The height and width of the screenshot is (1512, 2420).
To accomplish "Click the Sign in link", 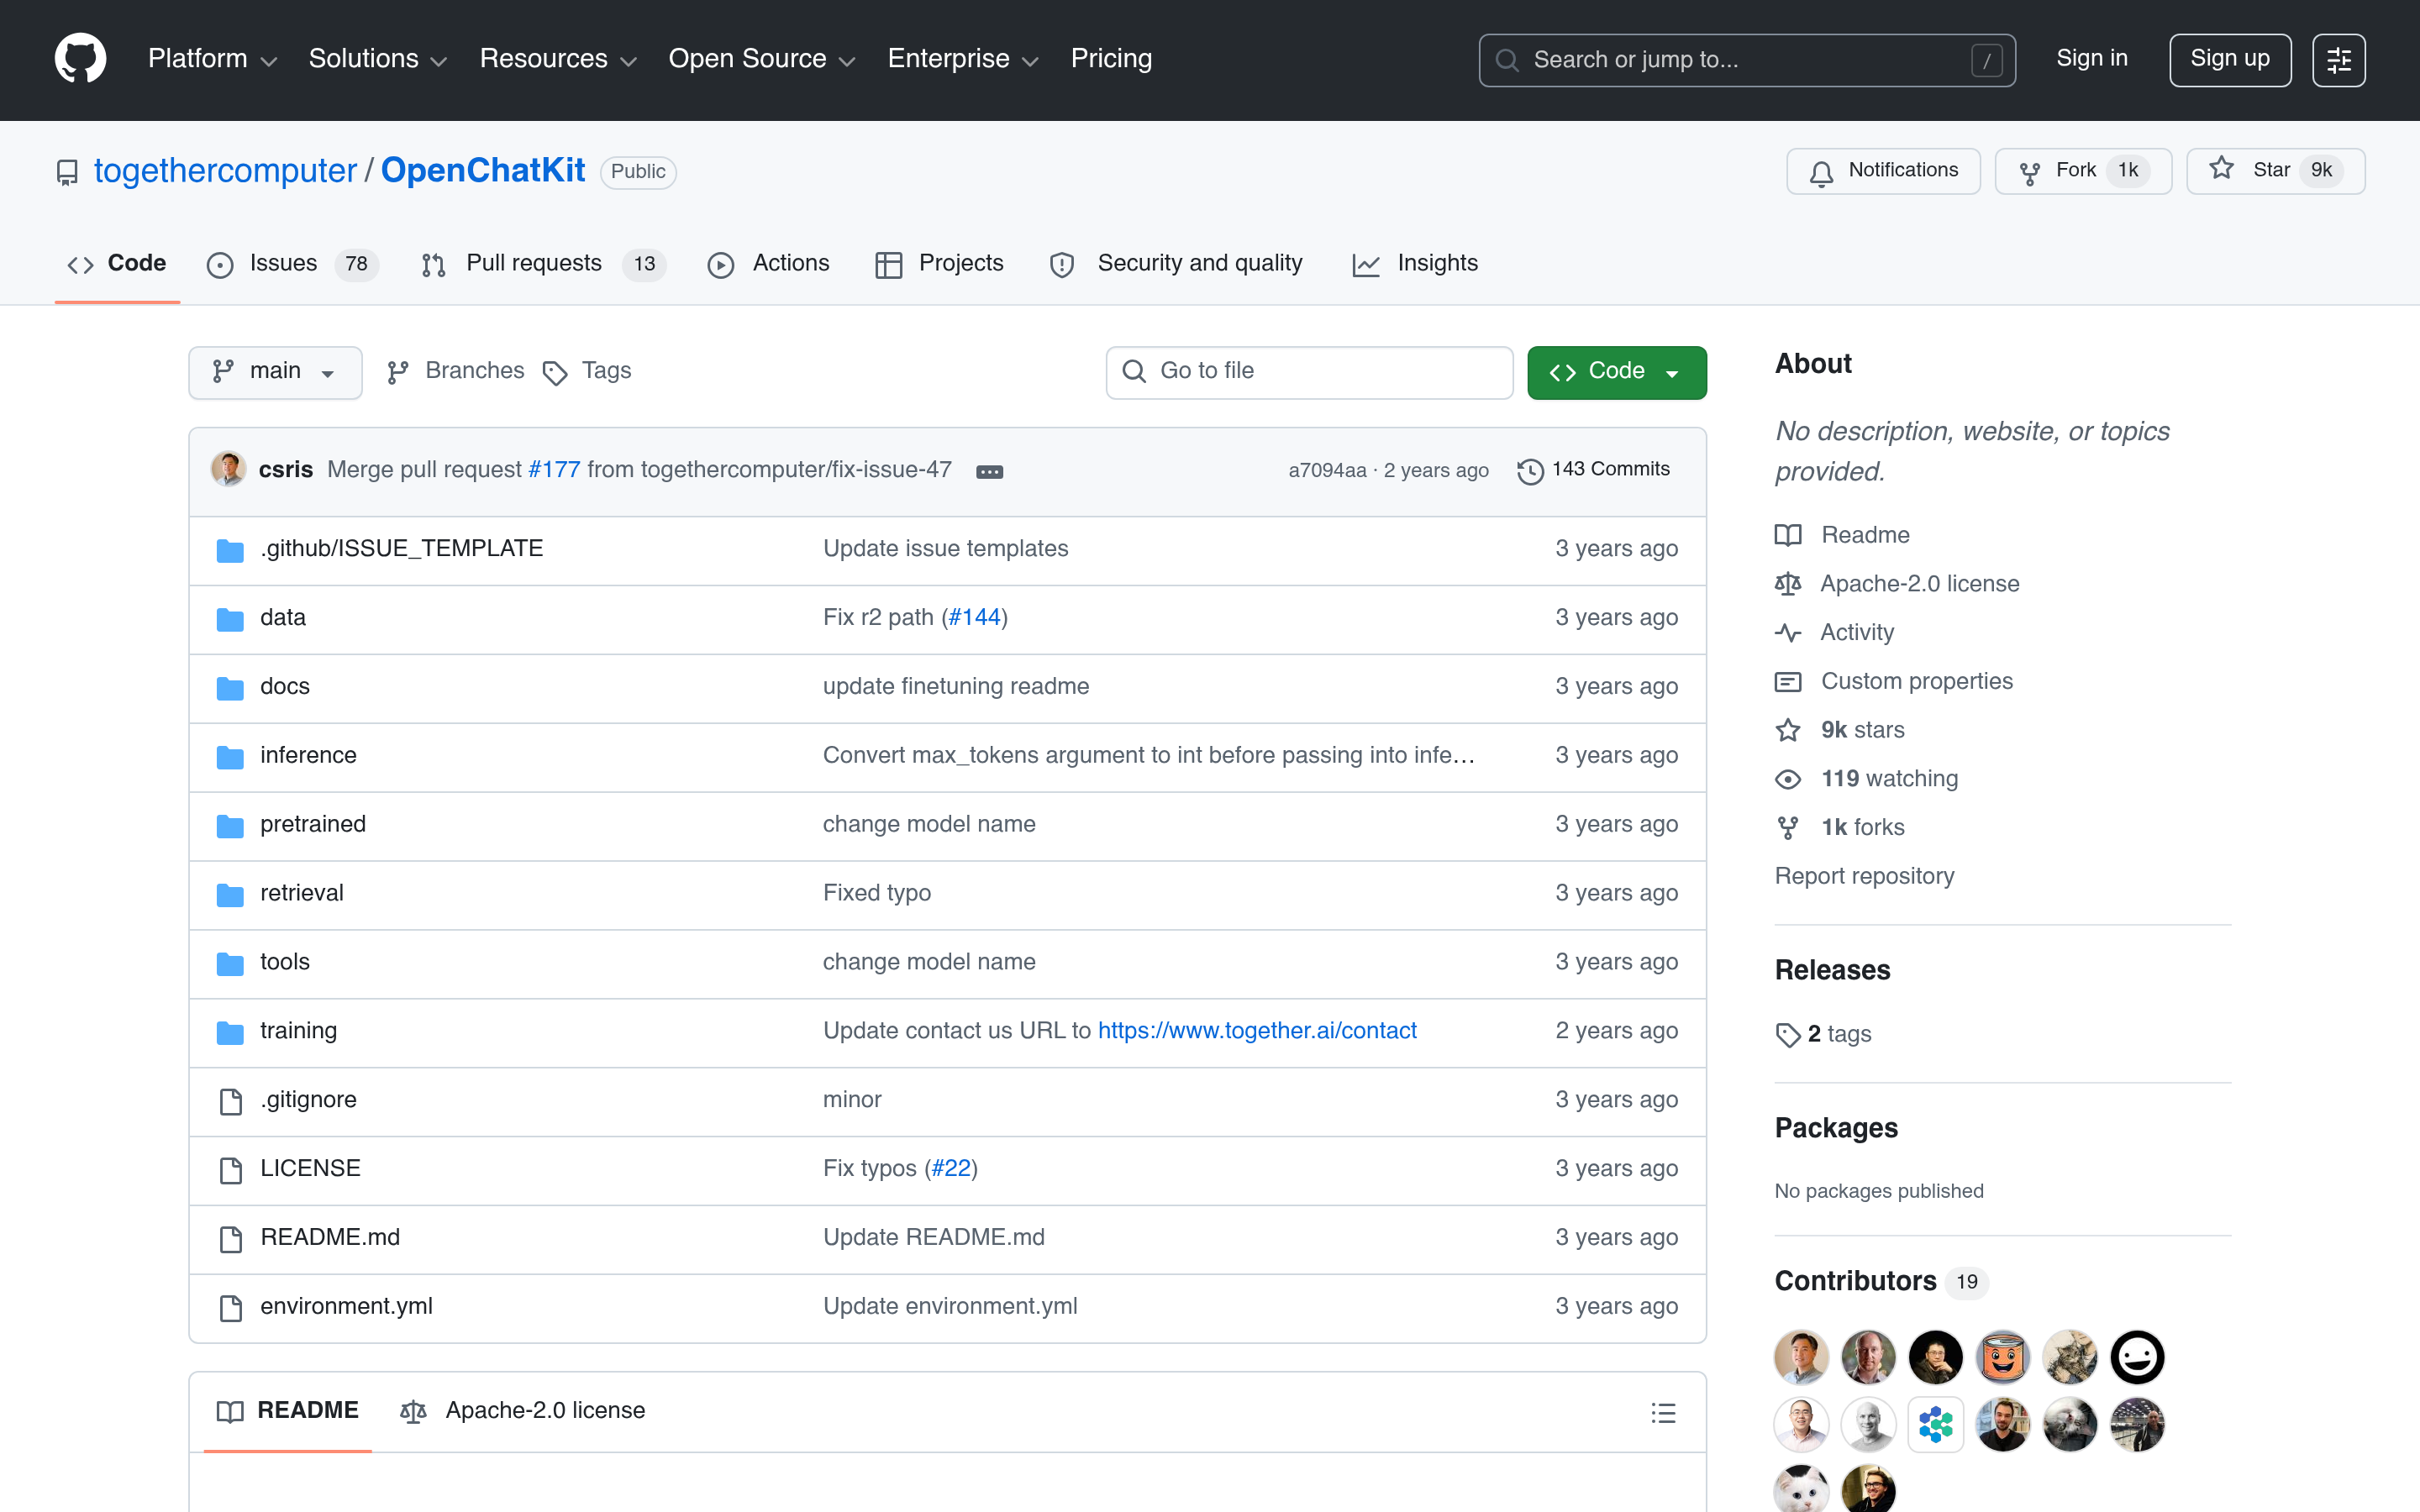I will pyautogui.click(x=2091, y=59).
